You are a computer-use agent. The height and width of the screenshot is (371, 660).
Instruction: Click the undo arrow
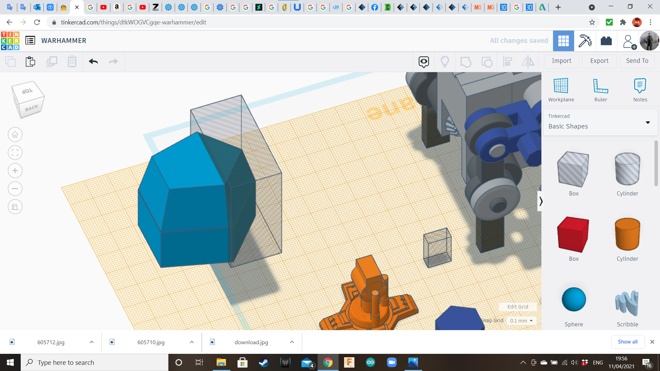(x=93, y=61)
